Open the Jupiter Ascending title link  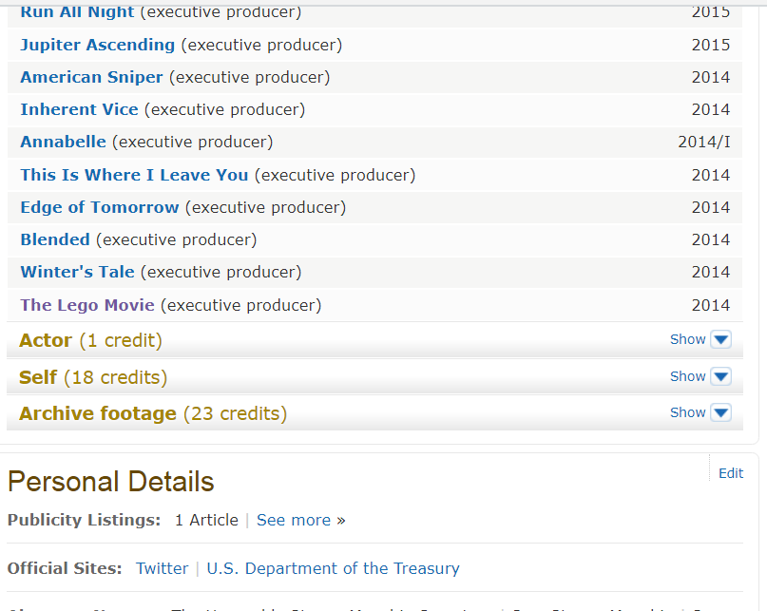(98, 45)
